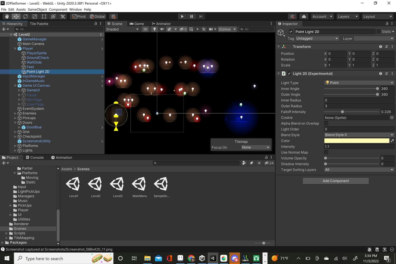Image resolution: width=396 pixels, height=264 pixels.
Task: Uncheck the Point Light 2D active checkbox
Action: [291, 32]
